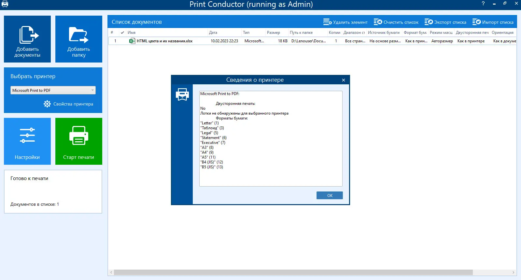Image resolution: width=521 pixels, height=280 pixels.
Task: Restore down the Print Conductor window
Action: [x=505, y=4]
